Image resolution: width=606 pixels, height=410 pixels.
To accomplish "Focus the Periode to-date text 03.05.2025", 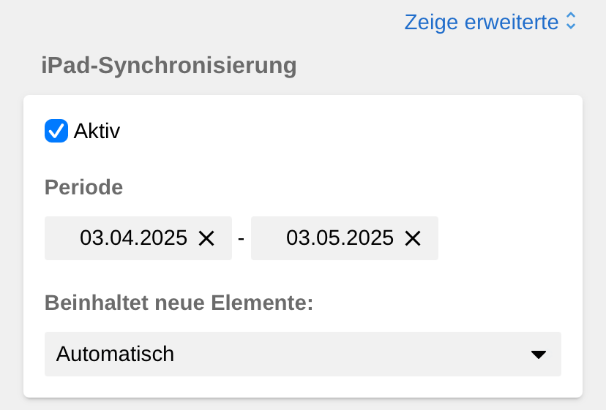I will point(340,238).
